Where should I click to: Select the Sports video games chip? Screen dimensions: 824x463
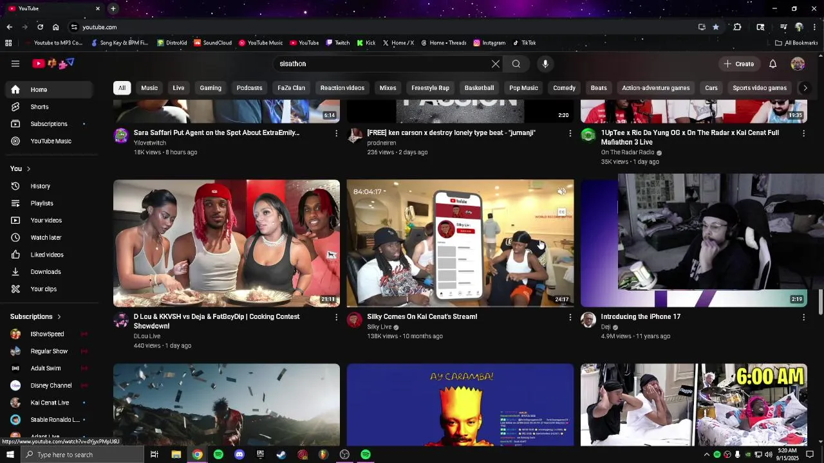[x=760, y=87]
